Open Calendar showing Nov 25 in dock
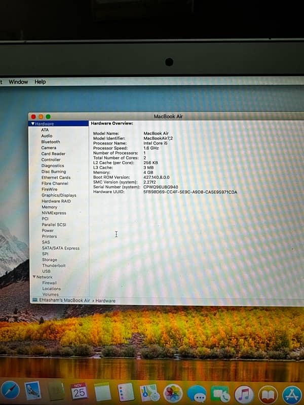The image size is (304, 405). (79, 391)
